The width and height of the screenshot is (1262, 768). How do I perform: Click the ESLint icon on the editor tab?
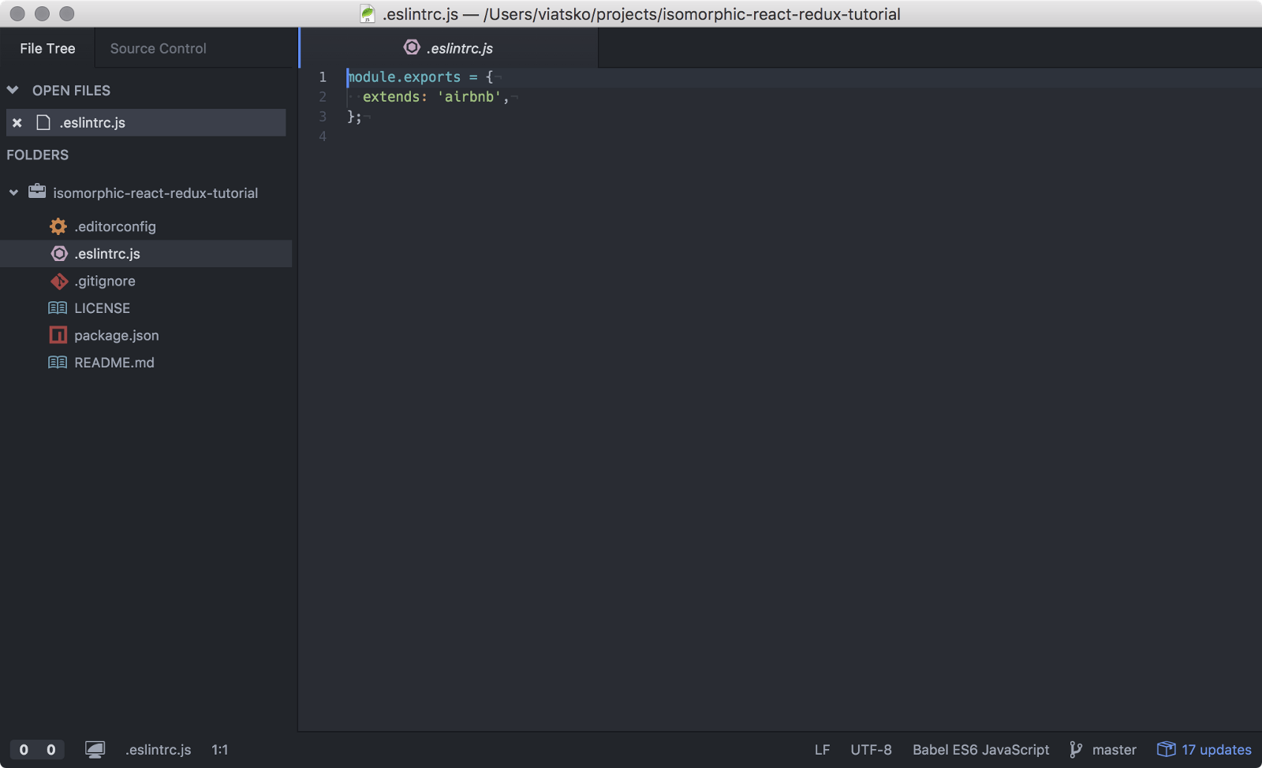point(412,47)
